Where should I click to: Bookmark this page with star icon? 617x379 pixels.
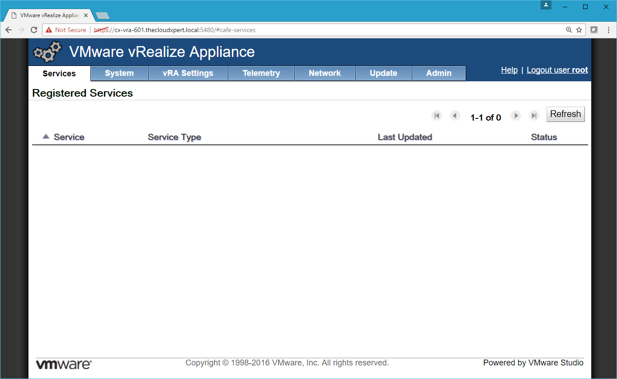click(579, 30)
